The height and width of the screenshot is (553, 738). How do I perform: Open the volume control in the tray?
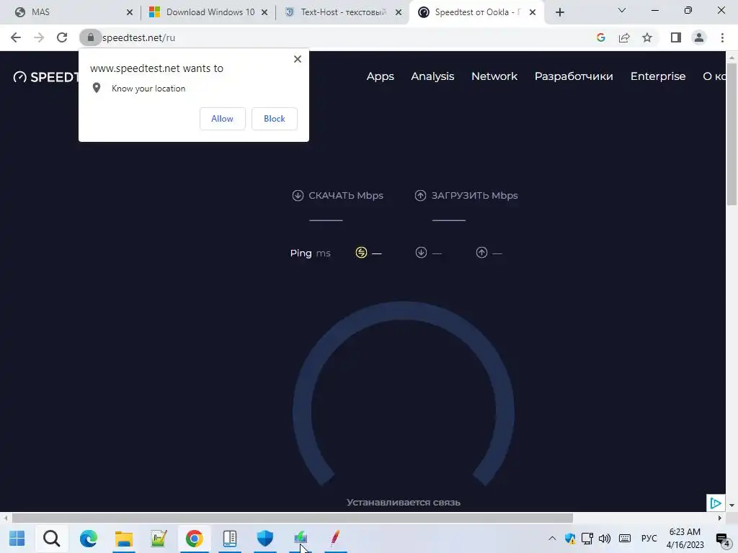(605, 538)
